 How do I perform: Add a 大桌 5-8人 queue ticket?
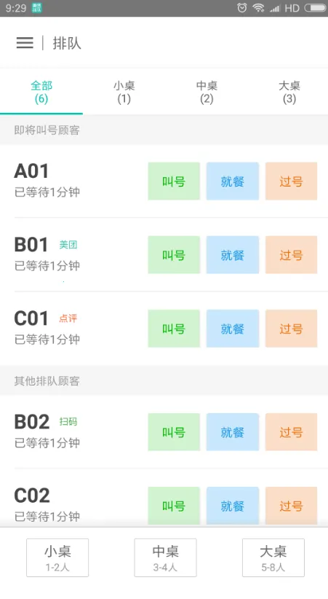click(273, 557)
